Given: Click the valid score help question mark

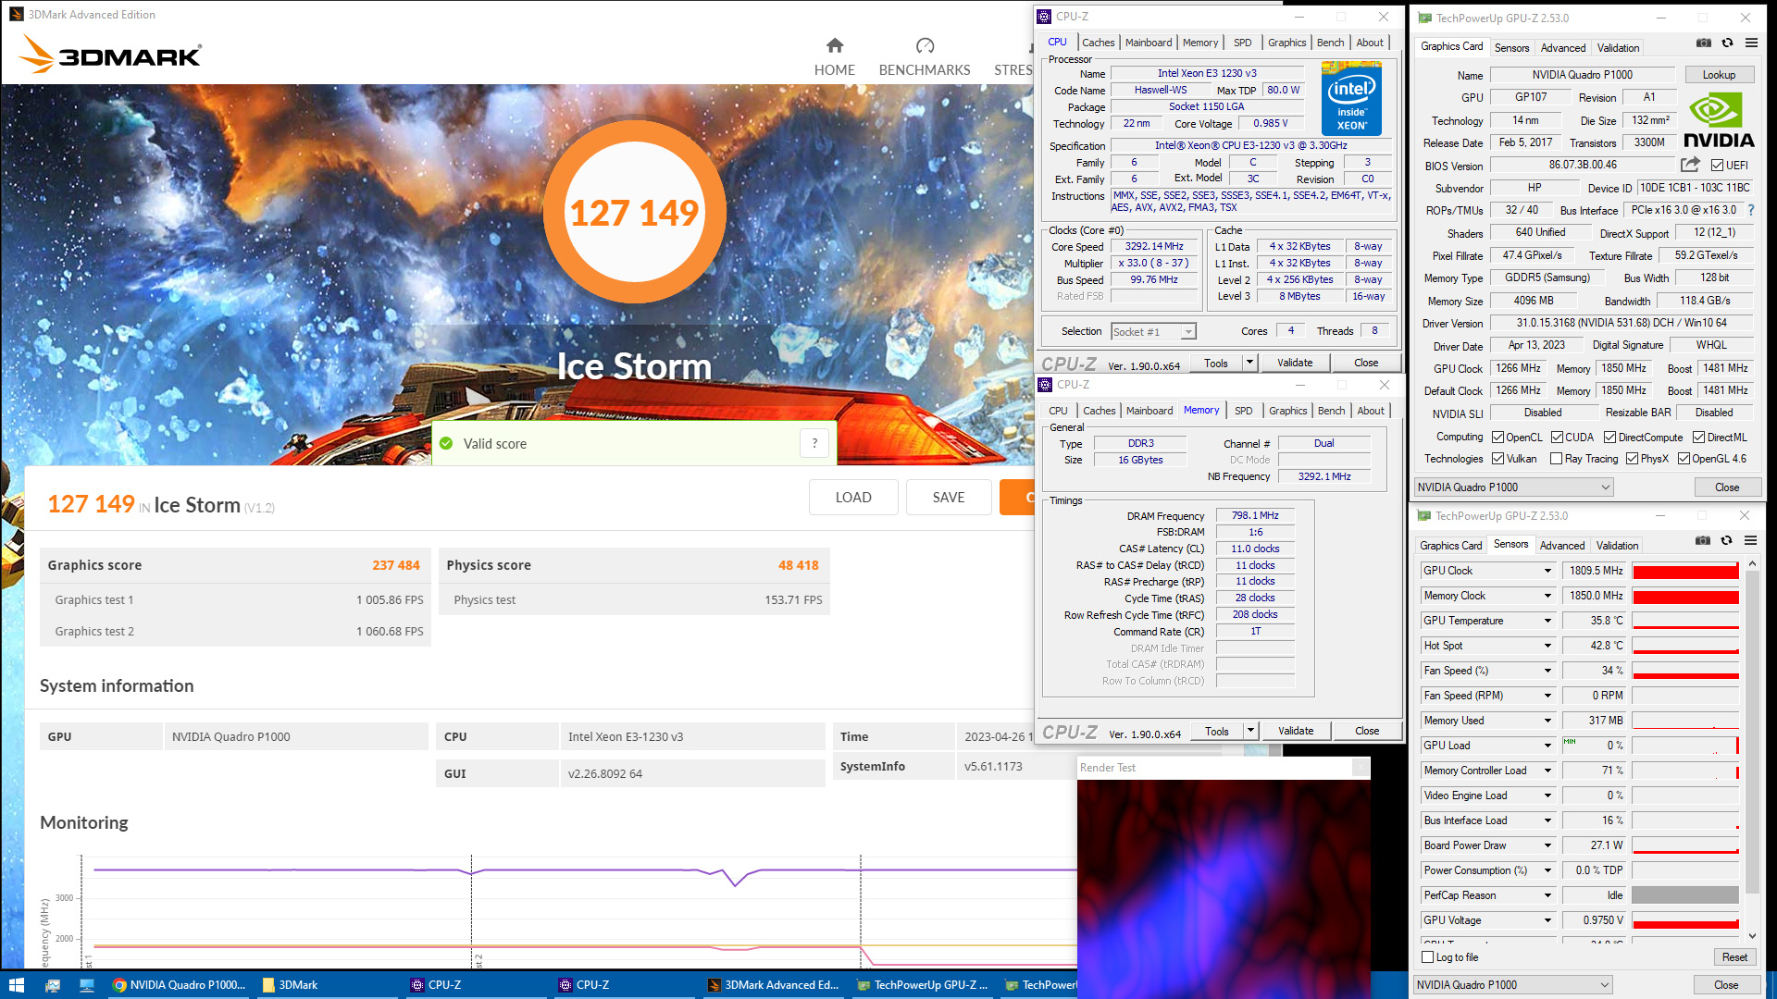Looking at the screenshot, I should pyautogui.click(x=814, y=443).
